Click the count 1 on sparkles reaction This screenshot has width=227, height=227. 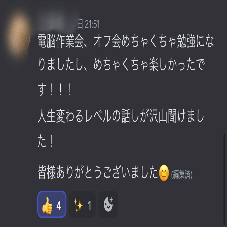click(90, 205)
